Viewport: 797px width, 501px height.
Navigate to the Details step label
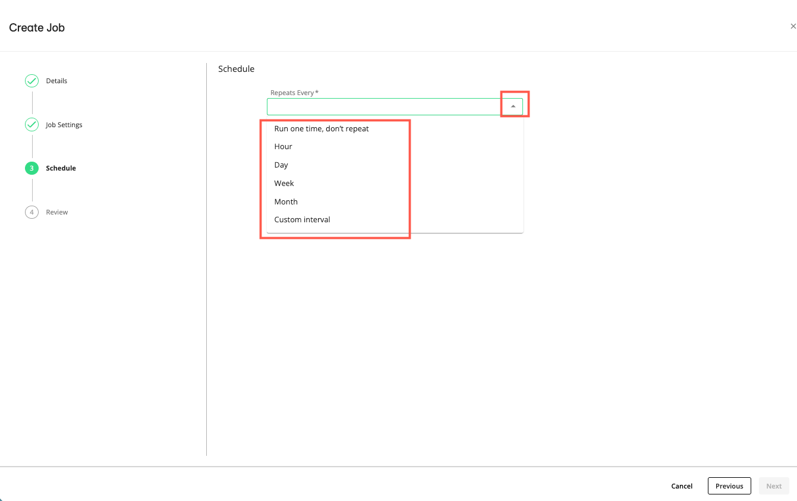coord(56,80)
